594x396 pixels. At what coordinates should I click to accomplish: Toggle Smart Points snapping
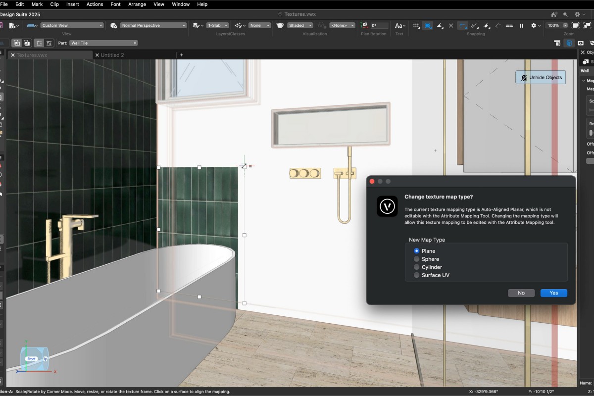coord(463,25)
